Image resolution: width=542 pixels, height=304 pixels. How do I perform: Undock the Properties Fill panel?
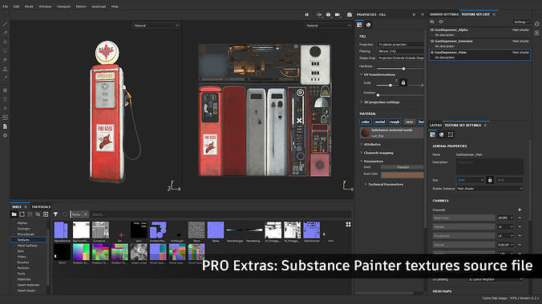pos(414,14)
